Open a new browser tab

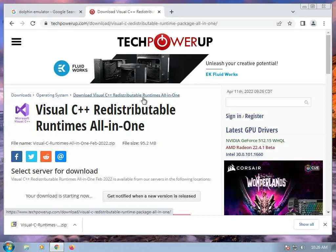171,12
